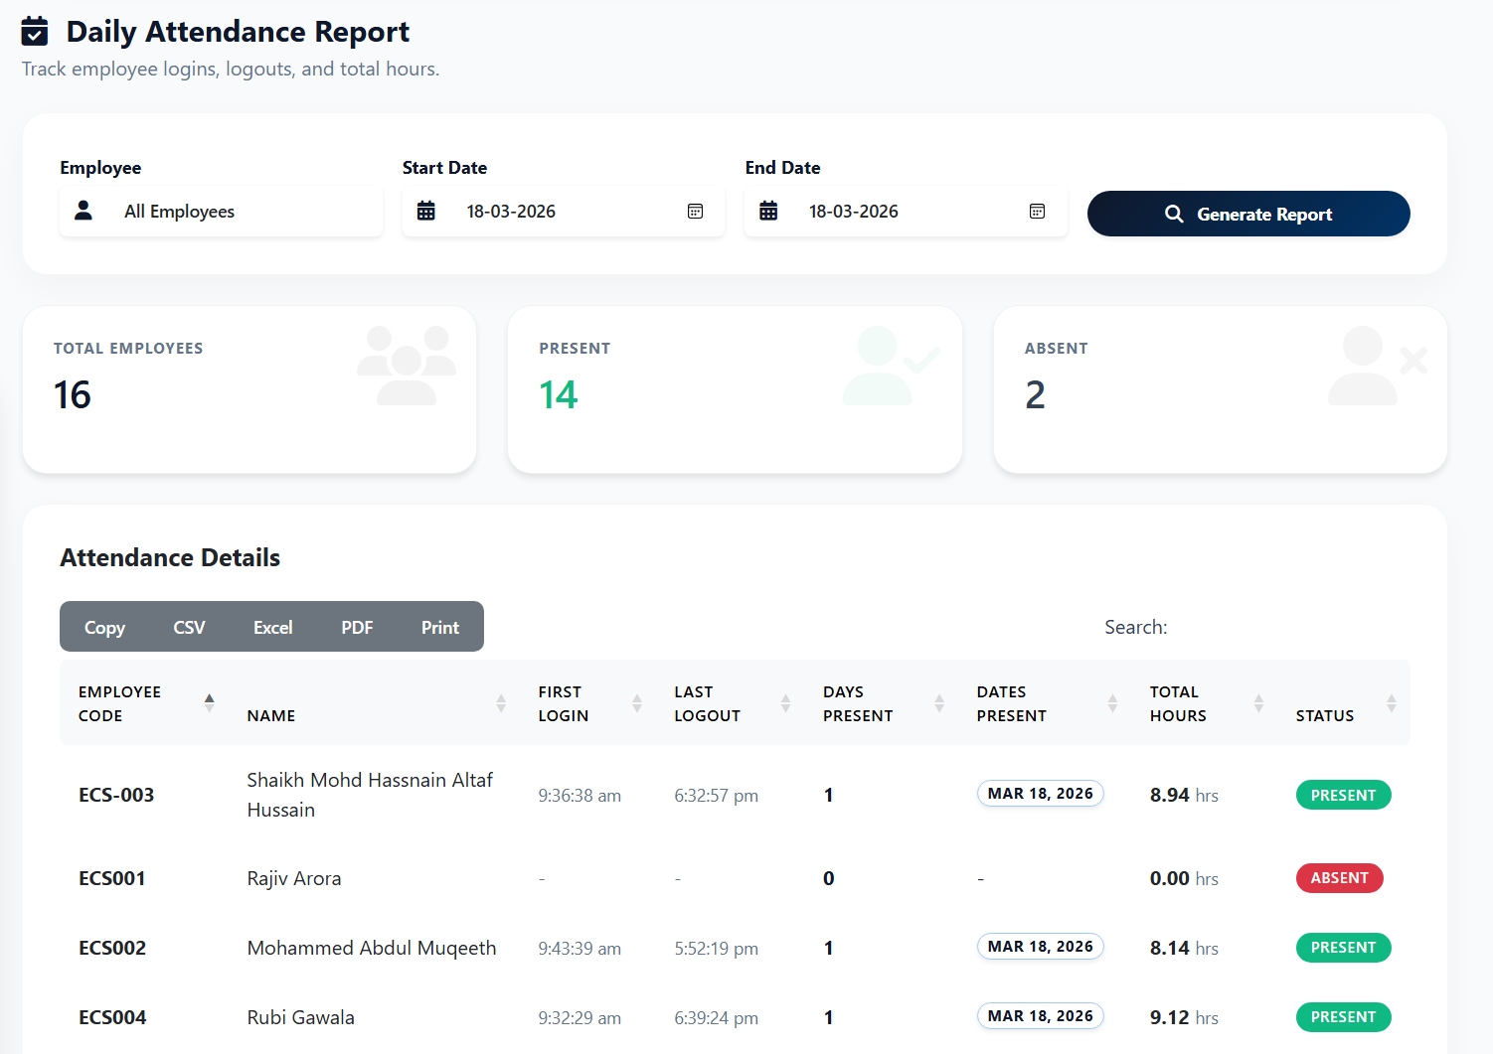Click the group icon on Total Employees card
Viewport: 1493px width, 1054px height.
point(406,365)
